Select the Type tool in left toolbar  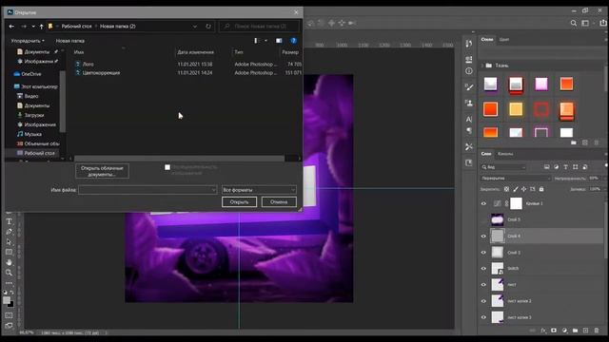[x=9, y=221]
